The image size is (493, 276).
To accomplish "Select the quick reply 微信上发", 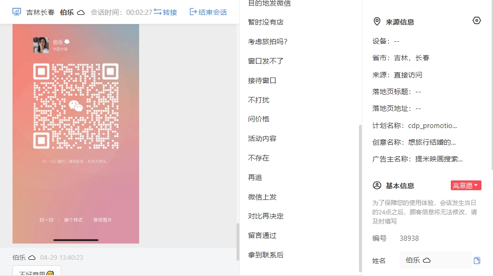I will coord(262,197).
